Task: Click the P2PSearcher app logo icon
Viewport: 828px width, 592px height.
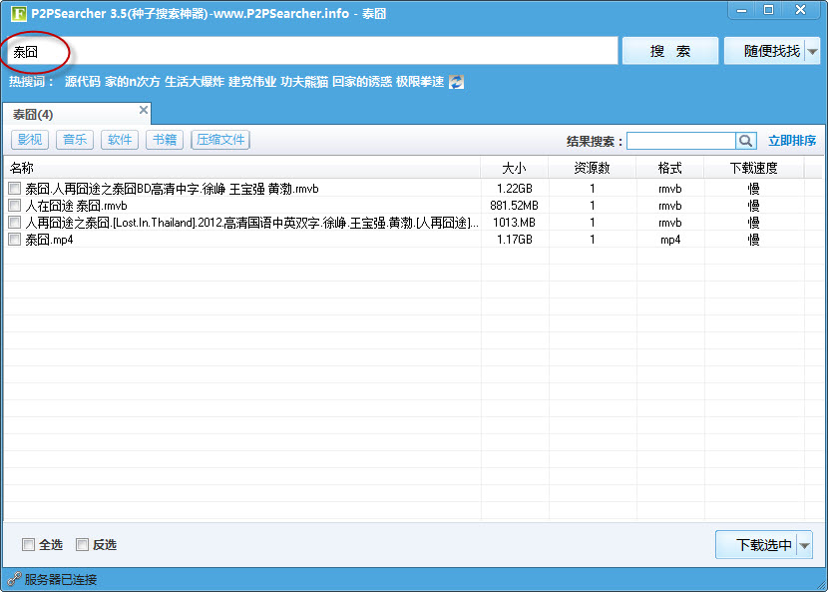Action: pyautogui.click(x=17, y=14)
